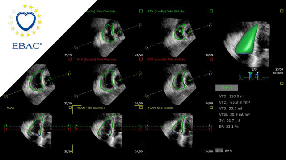Screen dimensions: 286x160
Task: Click the EF: 53.1 % value
Action: 229,126
